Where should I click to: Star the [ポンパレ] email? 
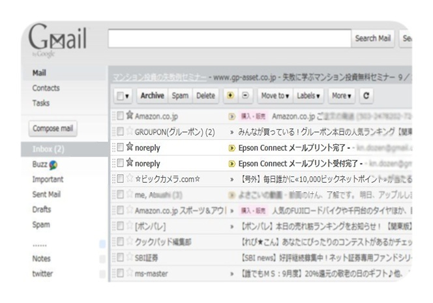[130, 225]
